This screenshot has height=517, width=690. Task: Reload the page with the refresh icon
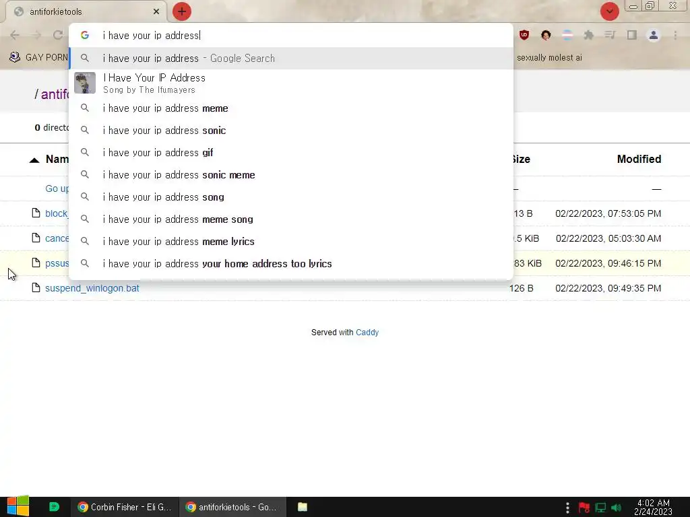pyautogui.click(x=58, y=35)
